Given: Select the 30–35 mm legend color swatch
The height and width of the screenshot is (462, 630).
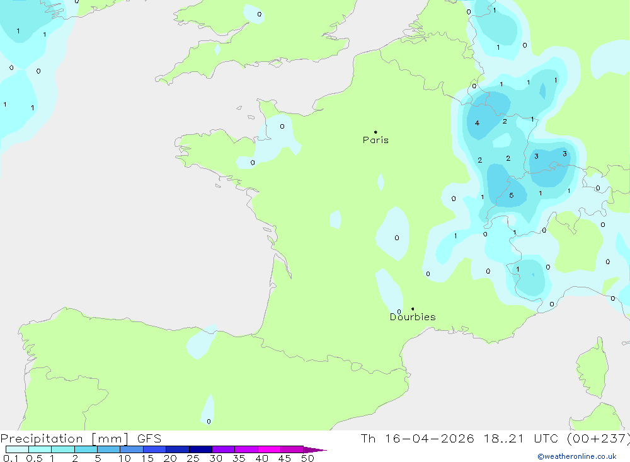Looking at the screenshot, I should tap(224, 449).
